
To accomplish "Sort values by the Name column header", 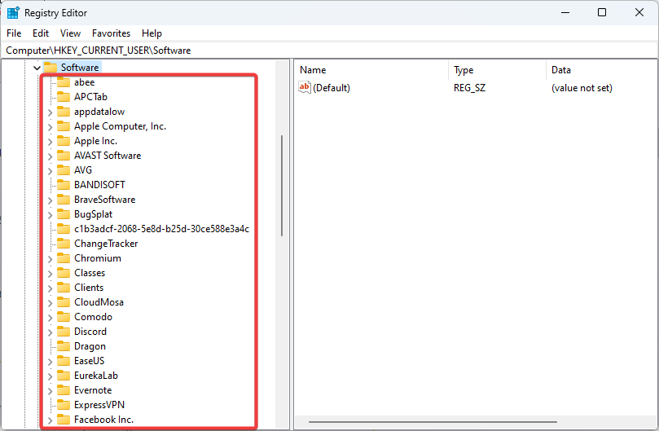I will tap(371, 70).
